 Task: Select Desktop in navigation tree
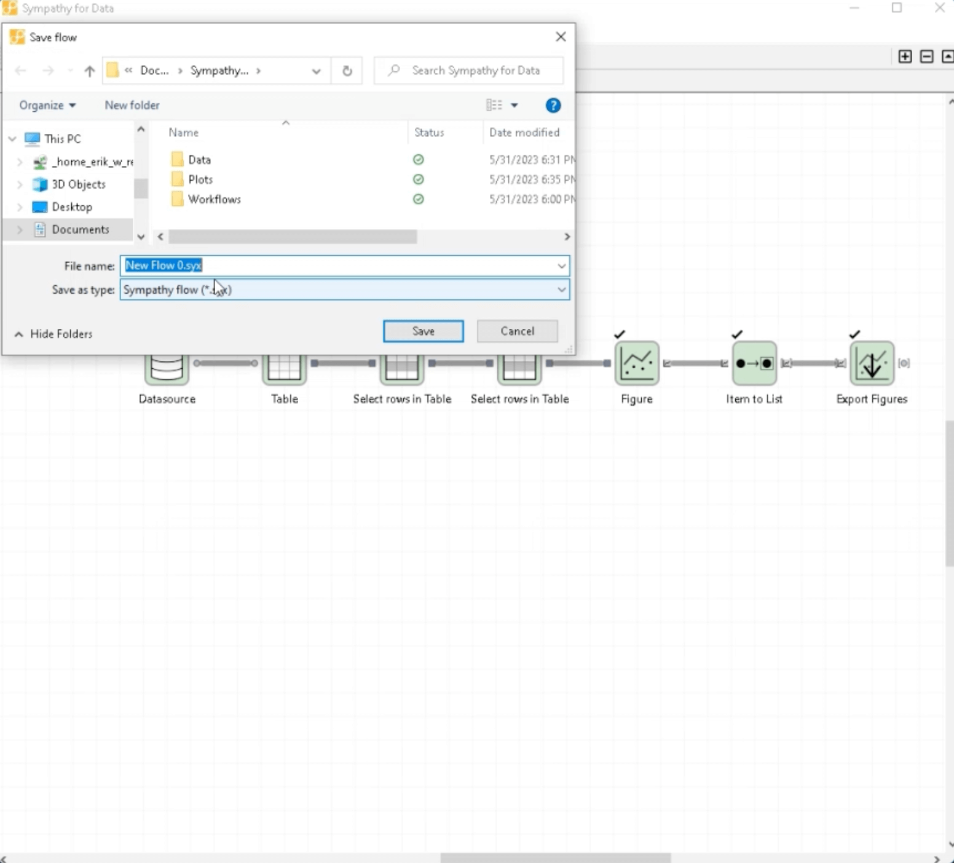point(72,207)
